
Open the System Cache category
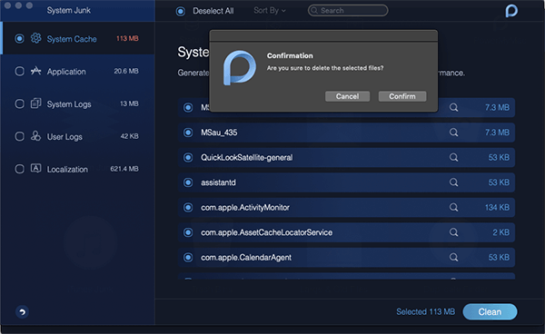78,38
